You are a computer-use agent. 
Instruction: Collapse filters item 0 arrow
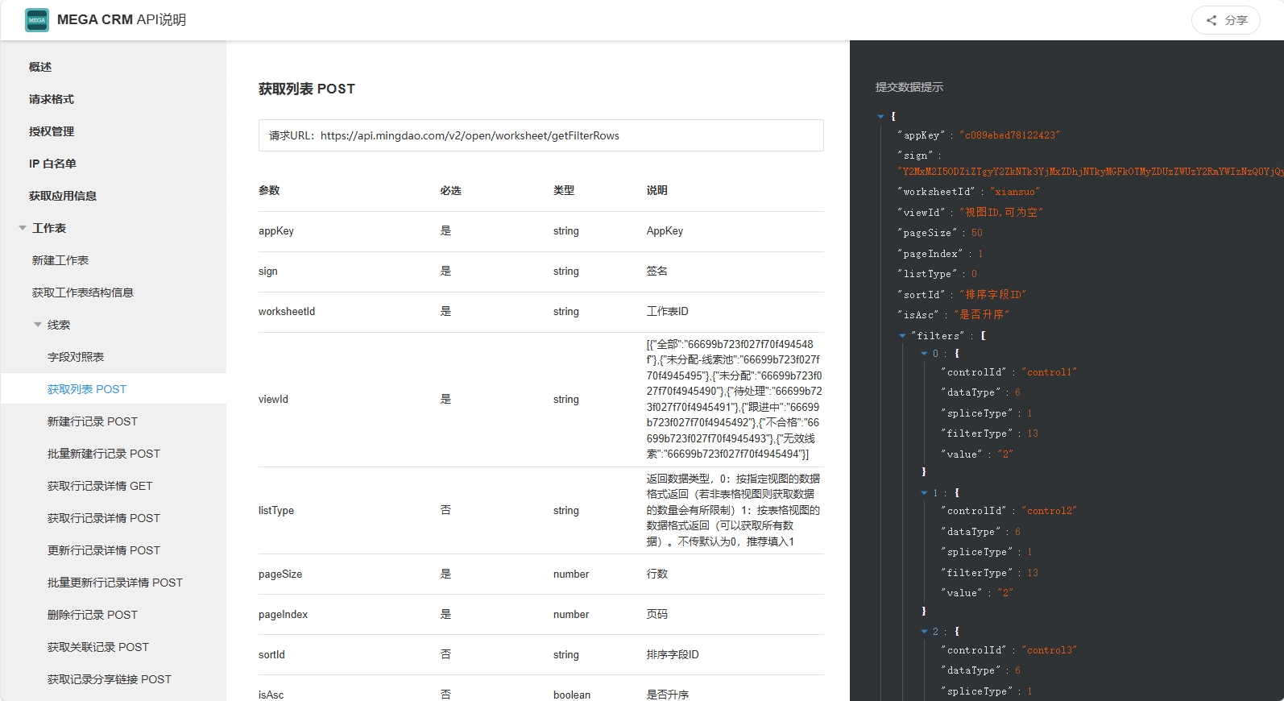pos(924,354)
